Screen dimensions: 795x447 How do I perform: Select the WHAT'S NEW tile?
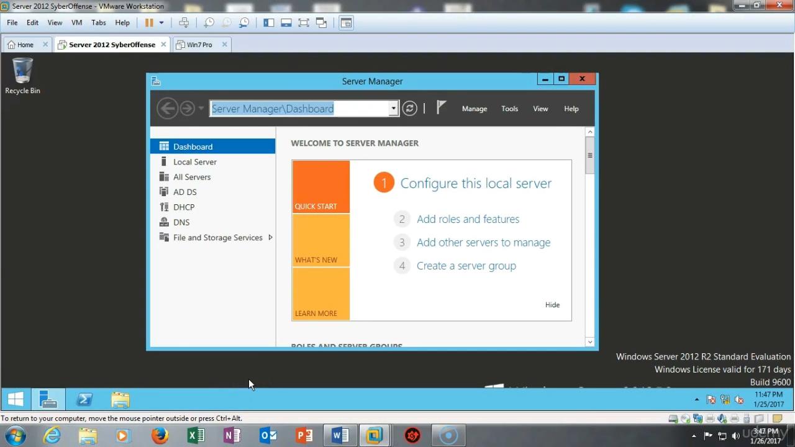pyautogui.click(x=321, y=241)
